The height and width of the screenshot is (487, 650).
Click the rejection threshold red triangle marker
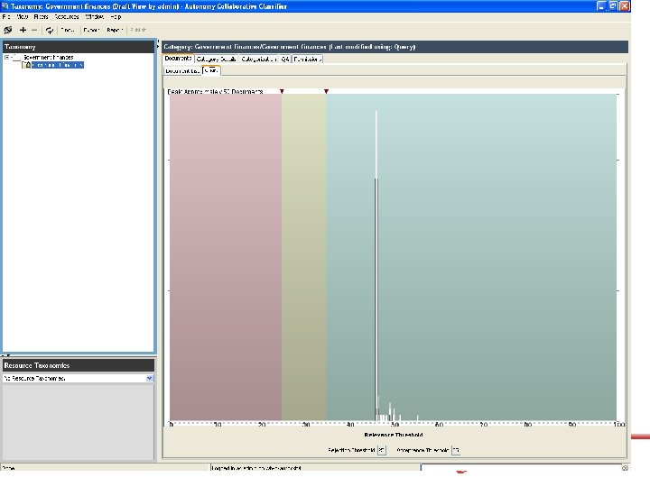pos(282,91)
